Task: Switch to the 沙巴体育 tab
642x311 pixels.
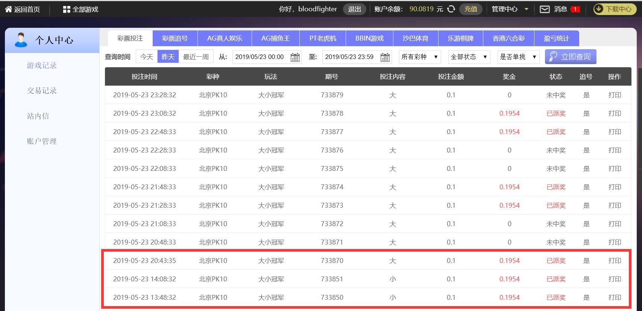Action: [416, 38]
